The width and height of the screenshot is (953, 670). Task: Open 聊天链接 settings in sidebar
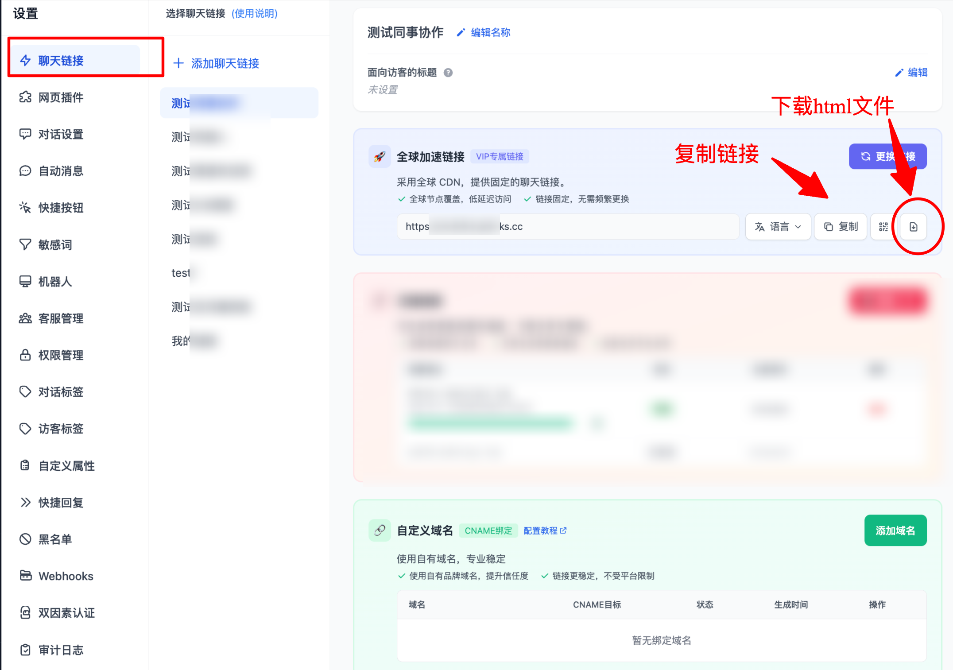(x=75, y=60)
